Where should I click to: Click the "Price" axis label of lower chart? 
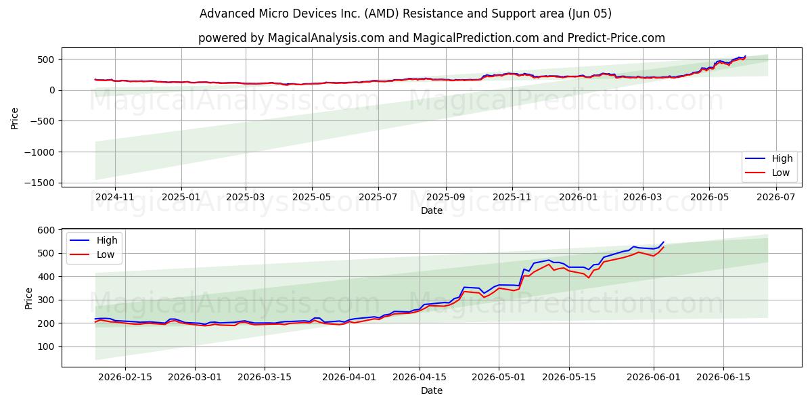tap(28, 297)
